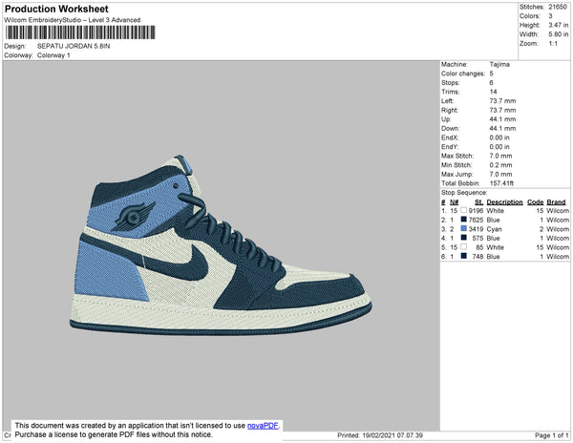The image size is (573, 443).
Task: Click the dark blue swatch for 748 stitches
Action: coord(464,256)
